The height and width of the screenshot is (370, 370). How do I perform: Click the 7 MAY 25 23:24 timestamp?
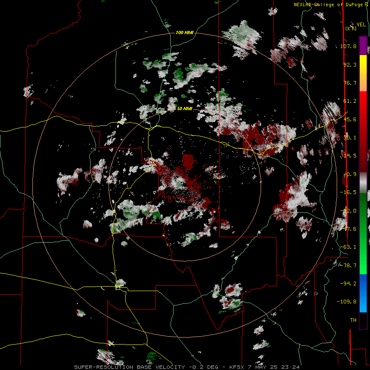(x=274, y=367)
